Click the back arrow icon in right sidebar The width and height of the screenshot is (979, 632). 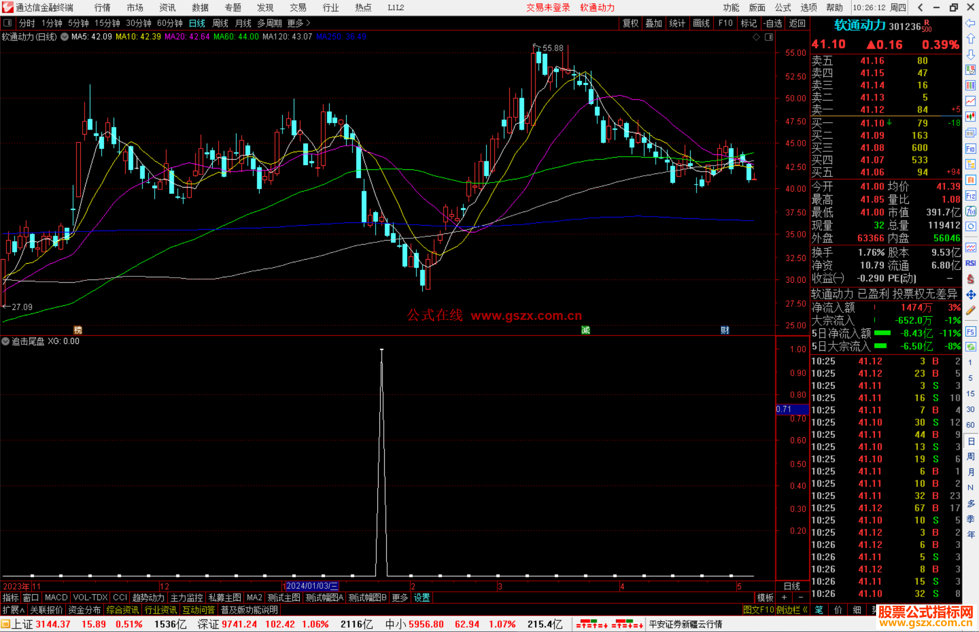[970, 23]
